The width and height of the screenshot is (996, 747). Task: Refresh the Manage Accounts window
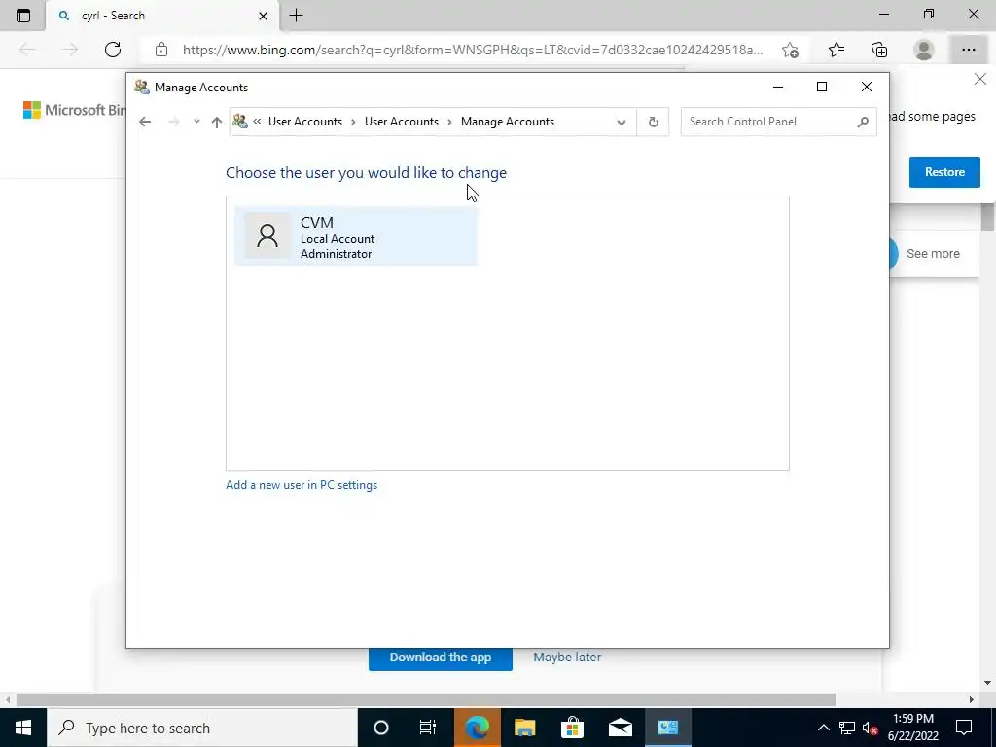click(x=653, y=122)
